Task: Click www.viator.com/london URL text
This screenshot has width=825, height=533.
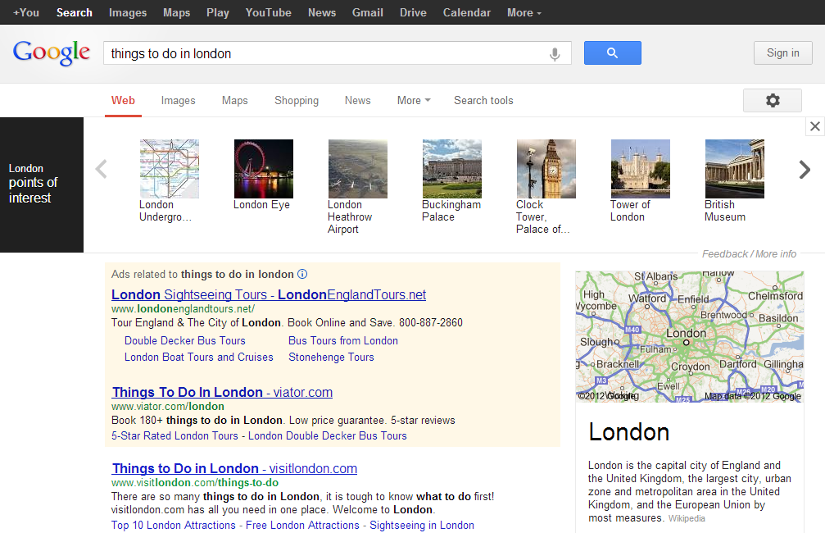Action: tap(168, 406)
